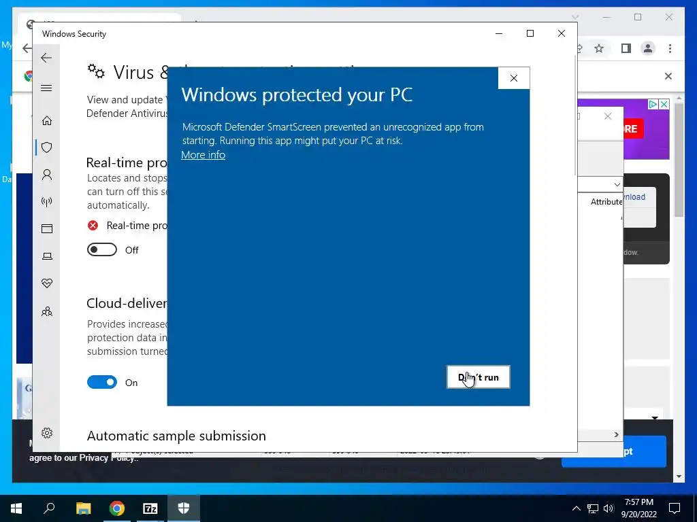This screenshot has width=697, height=522.
Task: Open the taskbar clock and date
Action: coord(638,508)
